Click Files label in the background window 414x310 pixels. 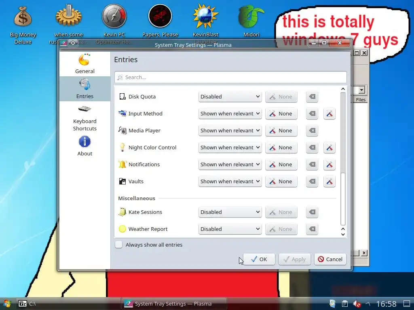(361, 100)
